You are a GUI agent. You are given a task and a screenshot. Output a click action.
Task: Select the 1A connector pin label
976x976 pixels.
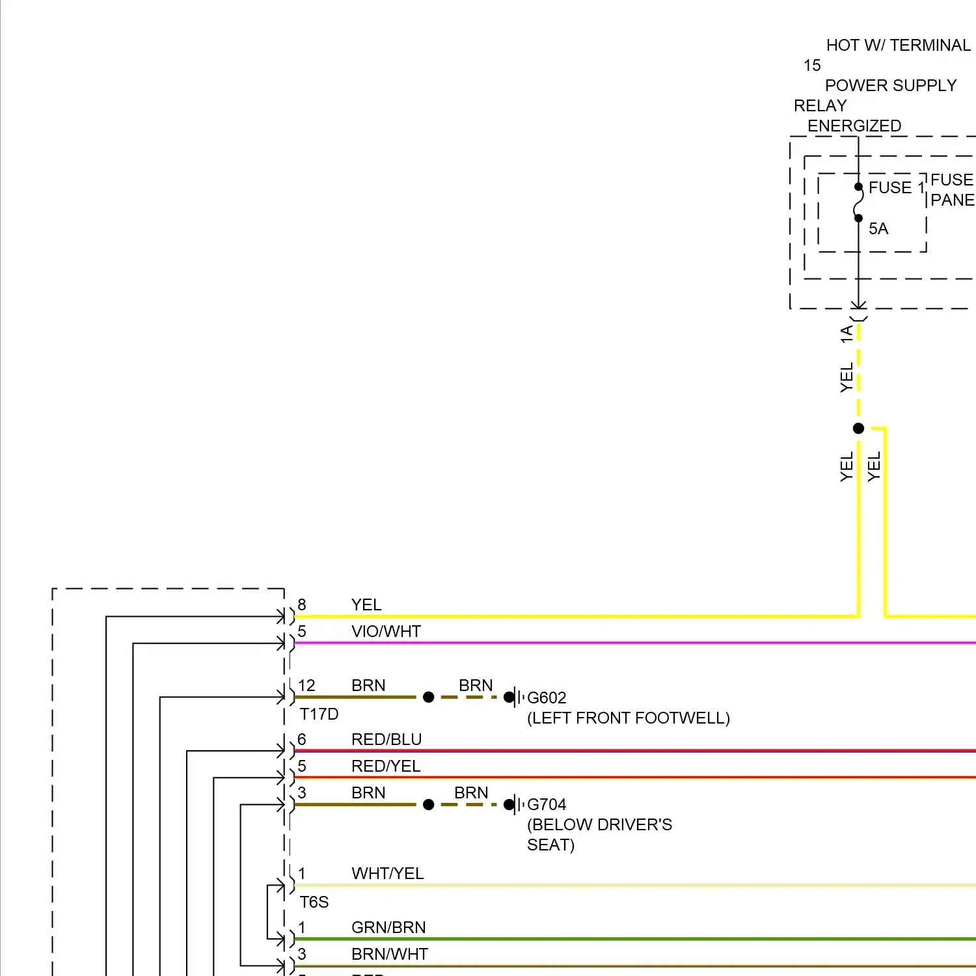(x=847, y=334)
